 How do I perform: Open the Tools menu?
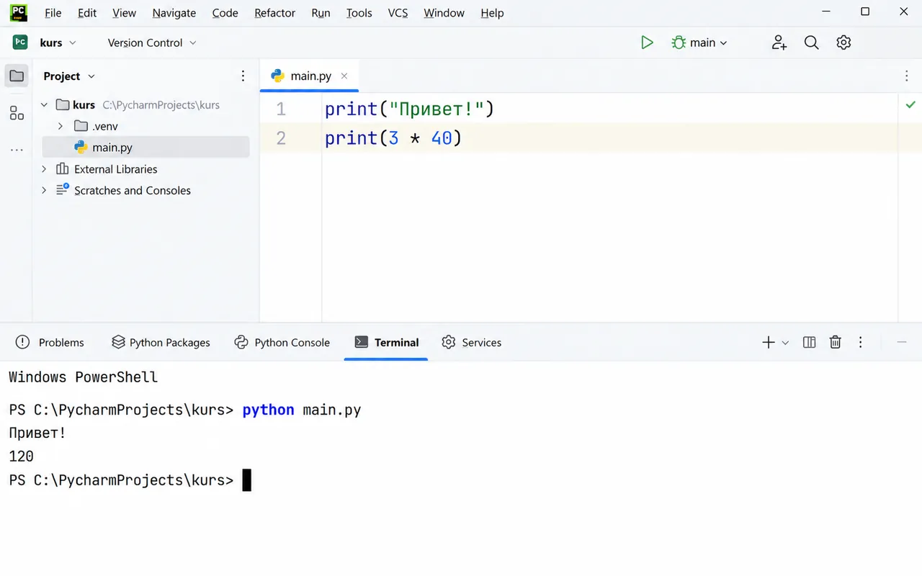[359, 13]
